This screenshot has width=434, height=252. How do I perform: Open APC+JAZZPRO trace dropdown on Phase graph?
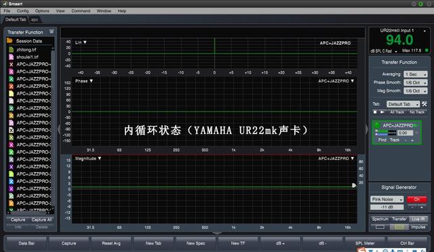point(336,81)
